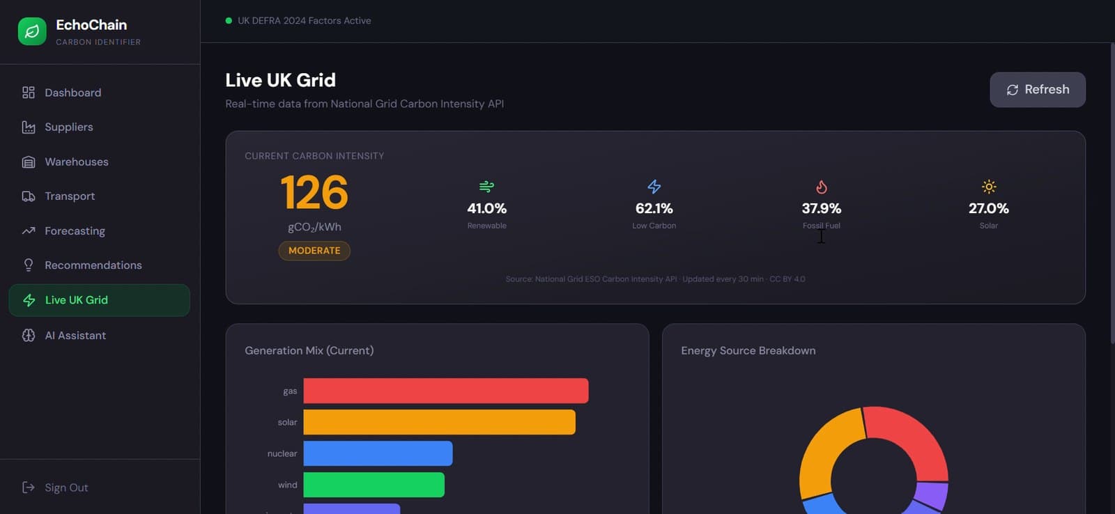
Task: Click the Renewable wind icon
Action: pyautogui.click(x=486, y=187)
